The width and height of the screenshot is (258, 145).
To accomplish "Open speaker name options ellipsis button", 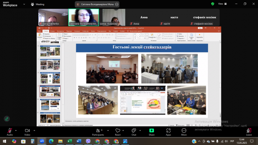I will pyautogui.click(x=117, y=4).
